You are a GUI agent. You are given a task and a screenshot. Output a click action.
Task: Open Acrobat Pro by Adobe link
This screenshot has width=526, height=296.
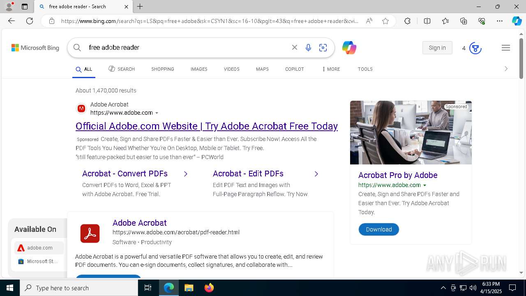(398, 175)
